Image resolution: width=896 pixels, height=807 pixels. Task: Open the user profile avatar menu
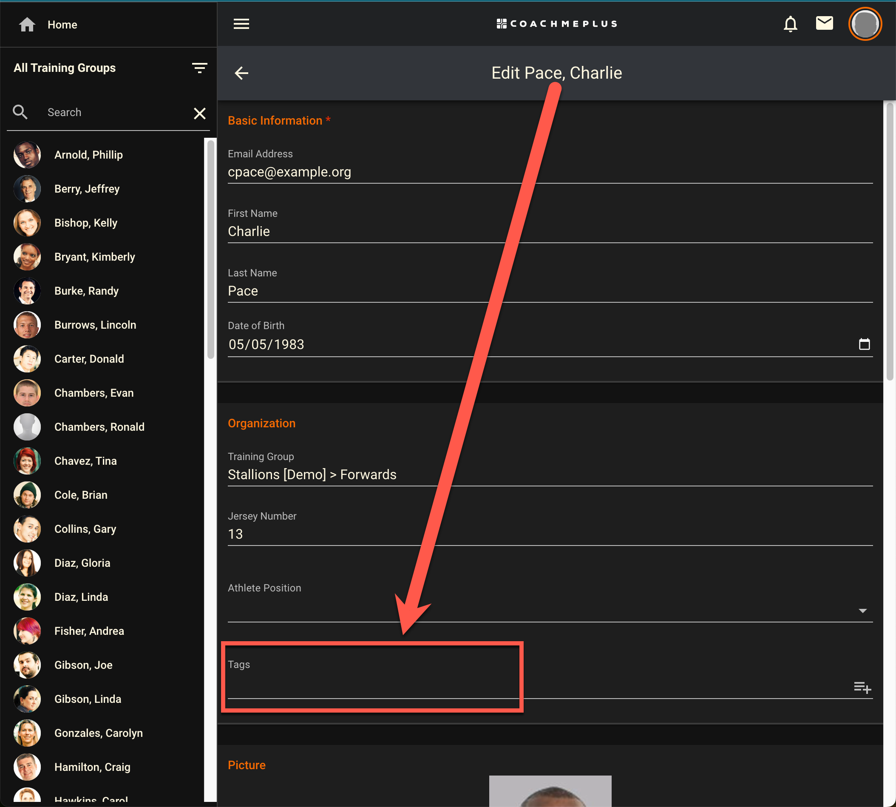(x=865, y=24)
